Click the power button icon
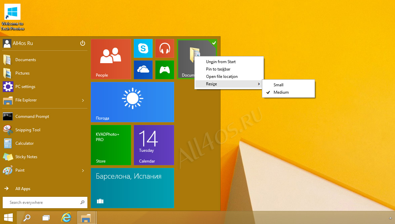The height and width of the screenshot is (224, 395). point(83,43)
